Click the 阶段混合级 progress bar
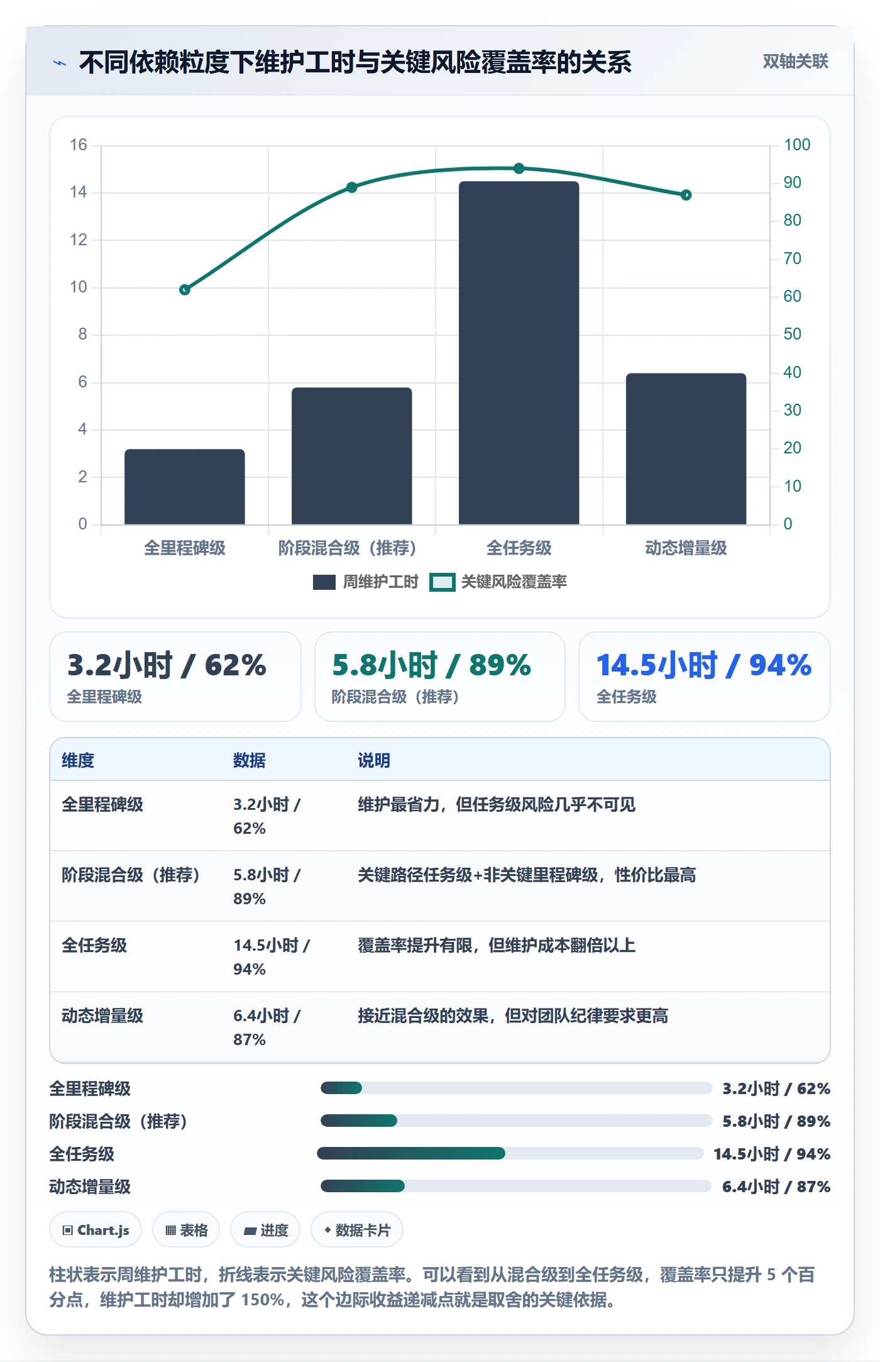This screenshot has width=880, height=1362. point(516,1121)
